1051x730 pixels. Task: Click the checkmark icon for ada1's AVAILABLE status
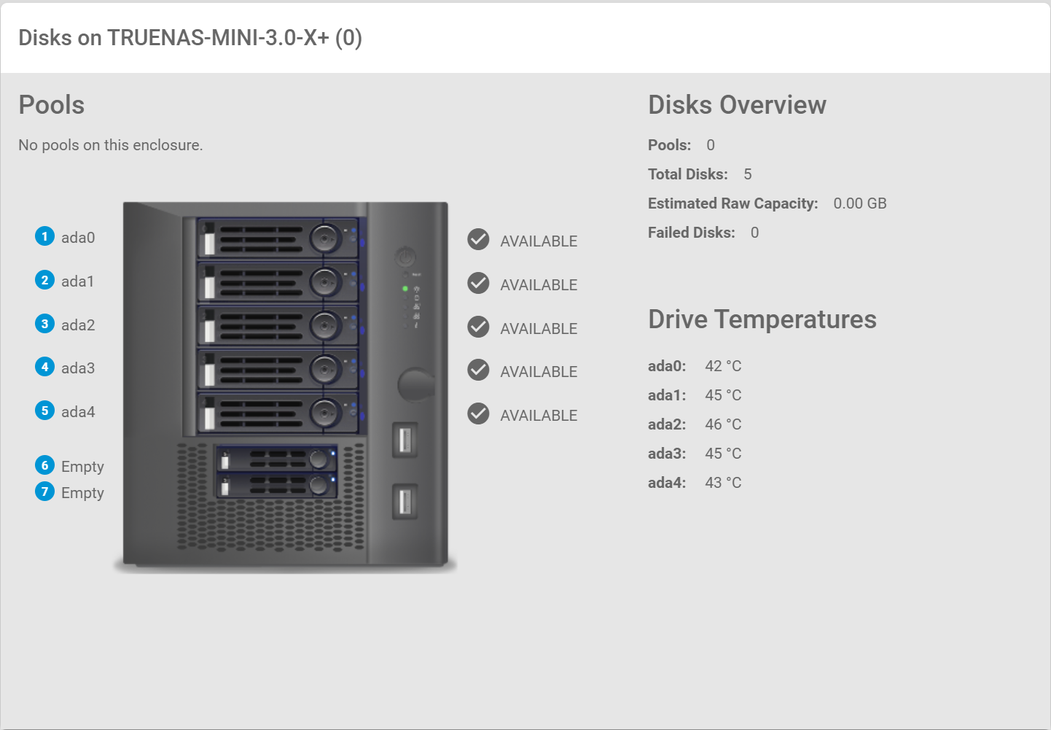[x=478, y=283]
